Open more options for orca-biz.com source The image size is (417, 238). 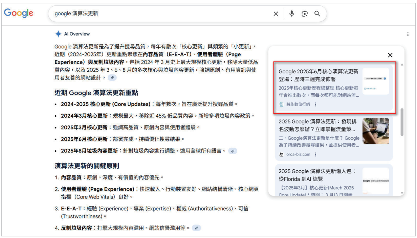point(316,154)
